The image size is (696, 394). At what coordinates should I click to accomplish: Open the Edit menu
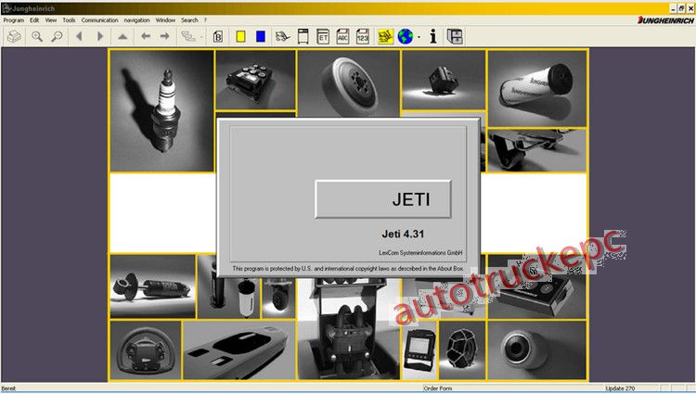pos(34,20)
